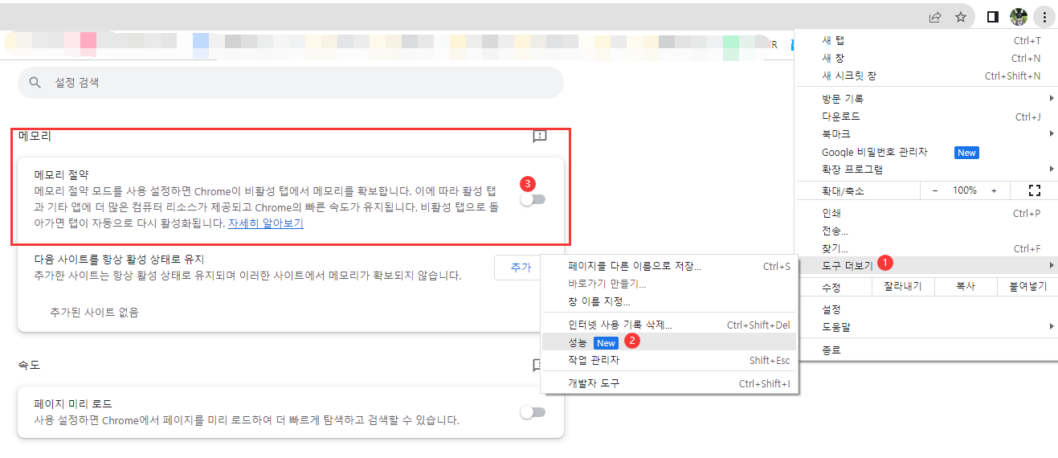
Task: Open 개발자 도구 from submenu
Action: point(669,383)
